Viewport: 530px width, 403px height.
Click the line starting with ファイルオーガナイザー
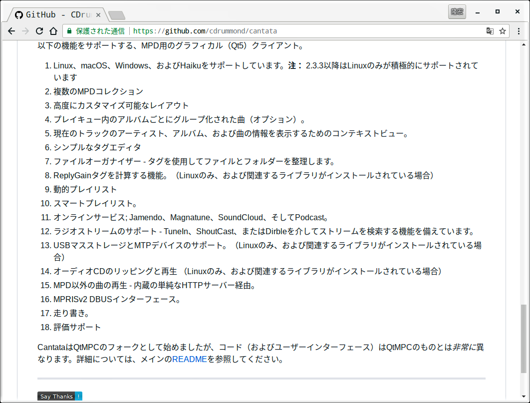(x=195, y=162)
